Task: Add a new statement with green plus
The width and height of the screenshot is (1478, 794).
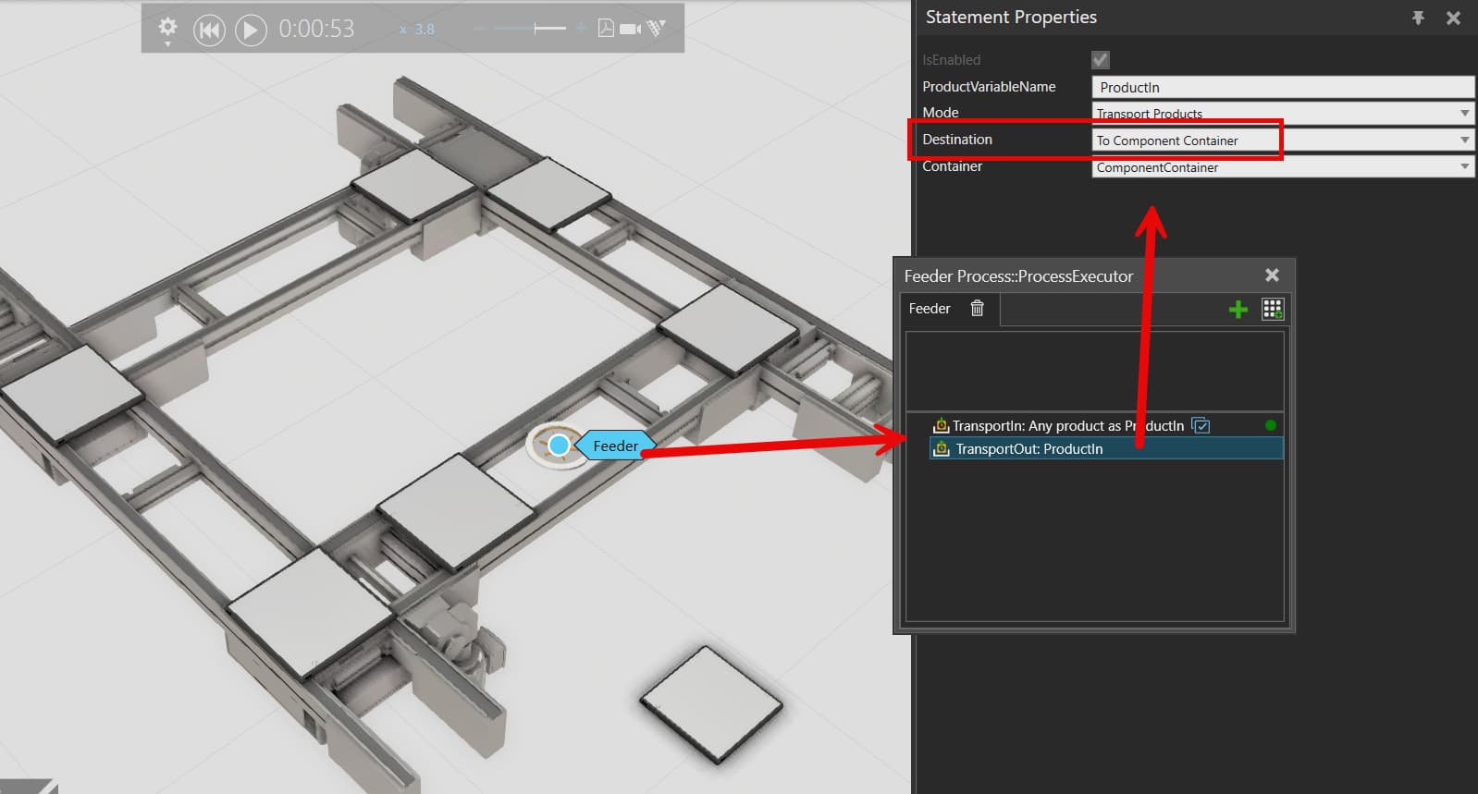Action: tap(1238, 310)
